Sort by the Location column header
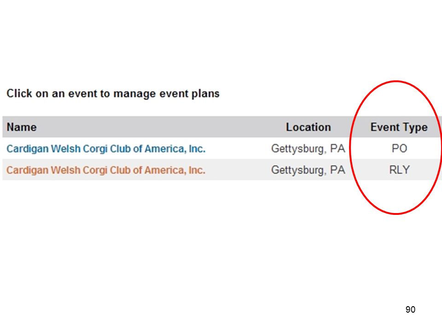Viewport: 442px width, 332px height. [x=308, y=127]
